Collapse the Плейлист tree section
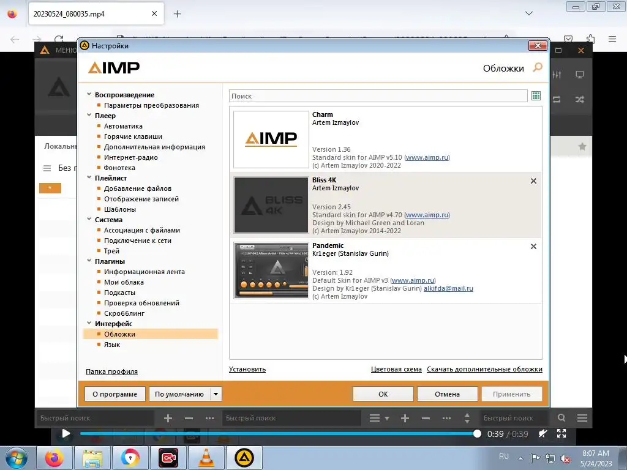 (89, 177)
